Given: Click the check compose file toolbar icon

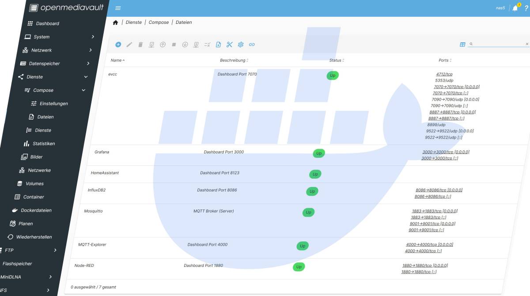Looking at the screenshot, I should [151, 45].
